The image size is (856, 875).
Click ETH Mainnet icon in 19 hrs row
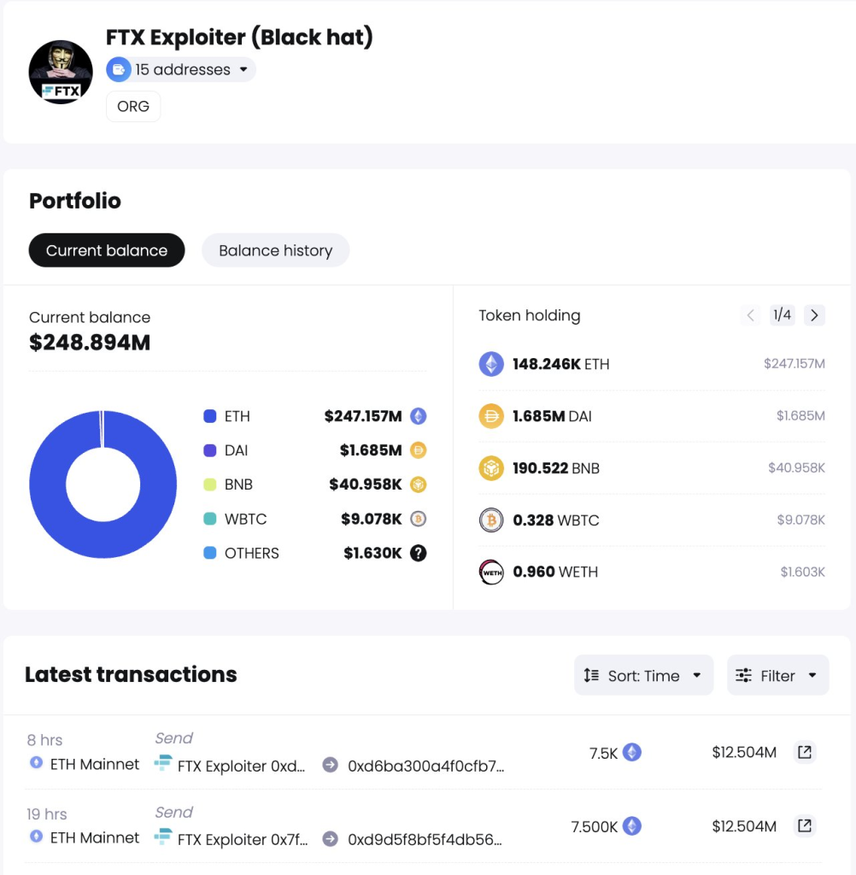36,837
